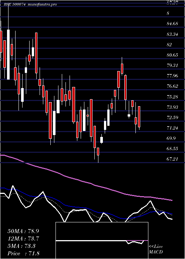Viewport: 185px width, 259px height.
Task: Click the 77.96 price level label
Action: [x=172, y=76]
